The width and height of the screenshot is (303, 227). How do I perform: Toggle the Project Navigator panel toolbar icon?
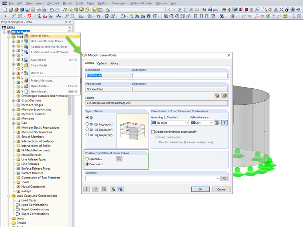click(94, 10)
